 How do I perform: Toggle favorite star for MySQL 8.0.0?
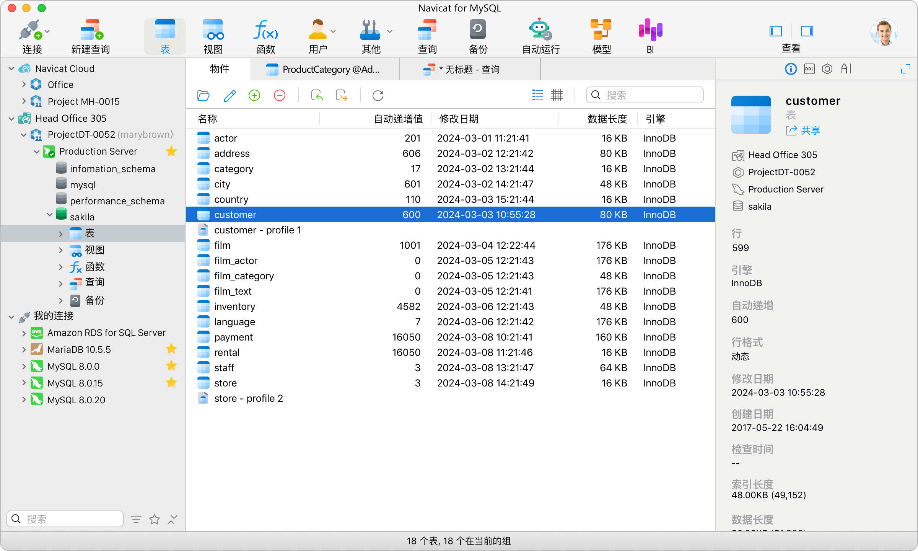171,366
